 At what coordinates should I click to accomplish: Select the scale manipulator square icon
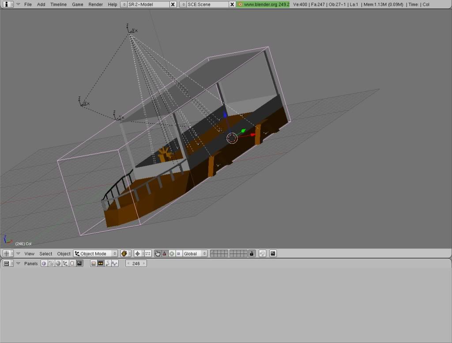178,254
